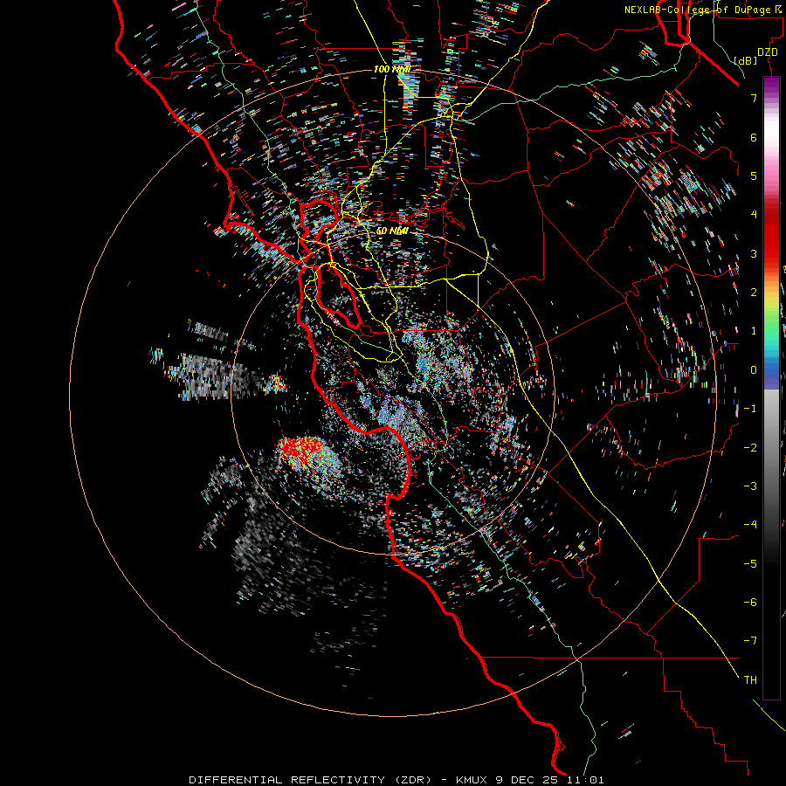Viewport: 786px width, 786px height.
Task: Click the red section of the color bar
Action: pyautogui.click(x=771, y=236)
